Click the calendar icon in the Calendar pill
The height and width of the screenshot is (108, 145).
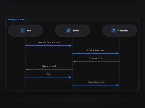[x=114, y=31]
